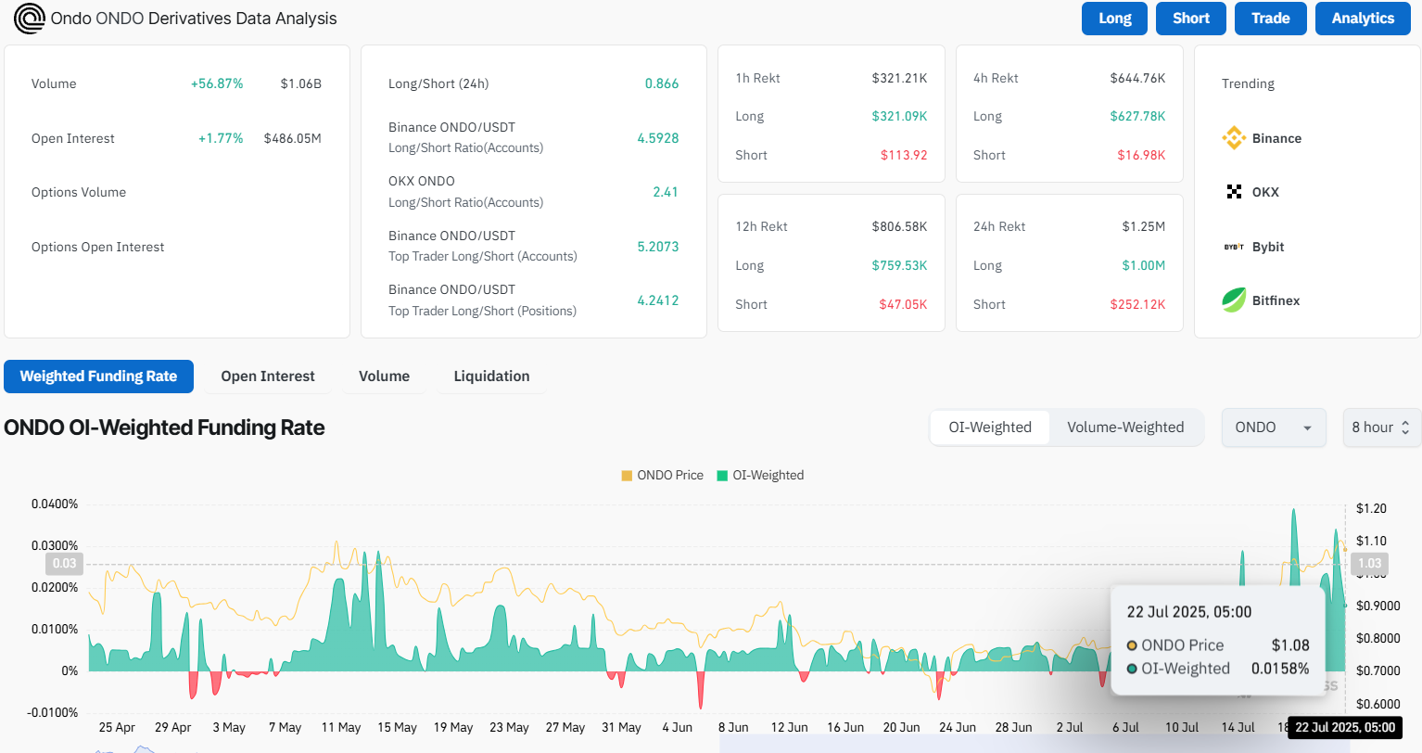Click Options Volume label
The width and height of the screenshot is (1422, 753).
[x=79, y=192]
